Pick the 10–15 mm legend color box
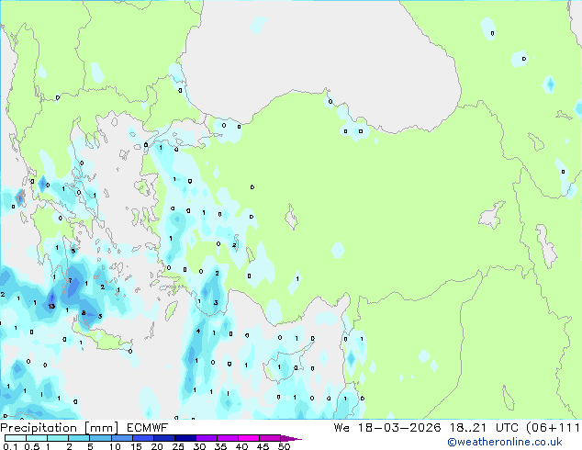 point(122,438)
